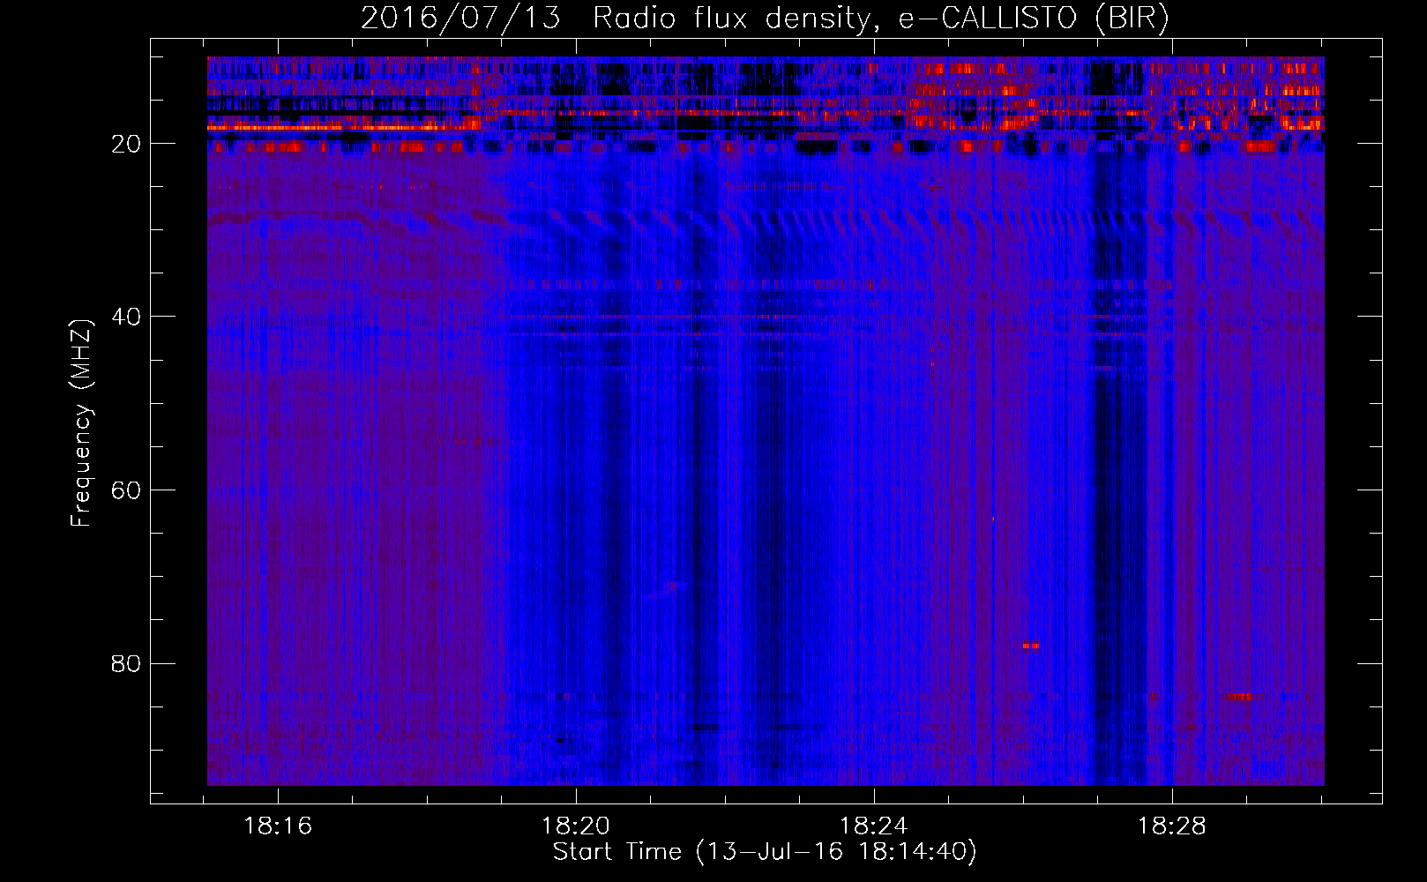Click the 'Frequency (MHZ)' y-axis label
The width and height of the screenshot is (1427, 882).
[x=81, y=423]
